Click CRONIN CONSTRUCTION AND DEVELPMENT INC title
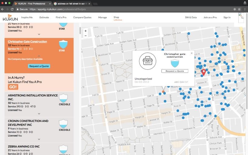 (28, 123)
